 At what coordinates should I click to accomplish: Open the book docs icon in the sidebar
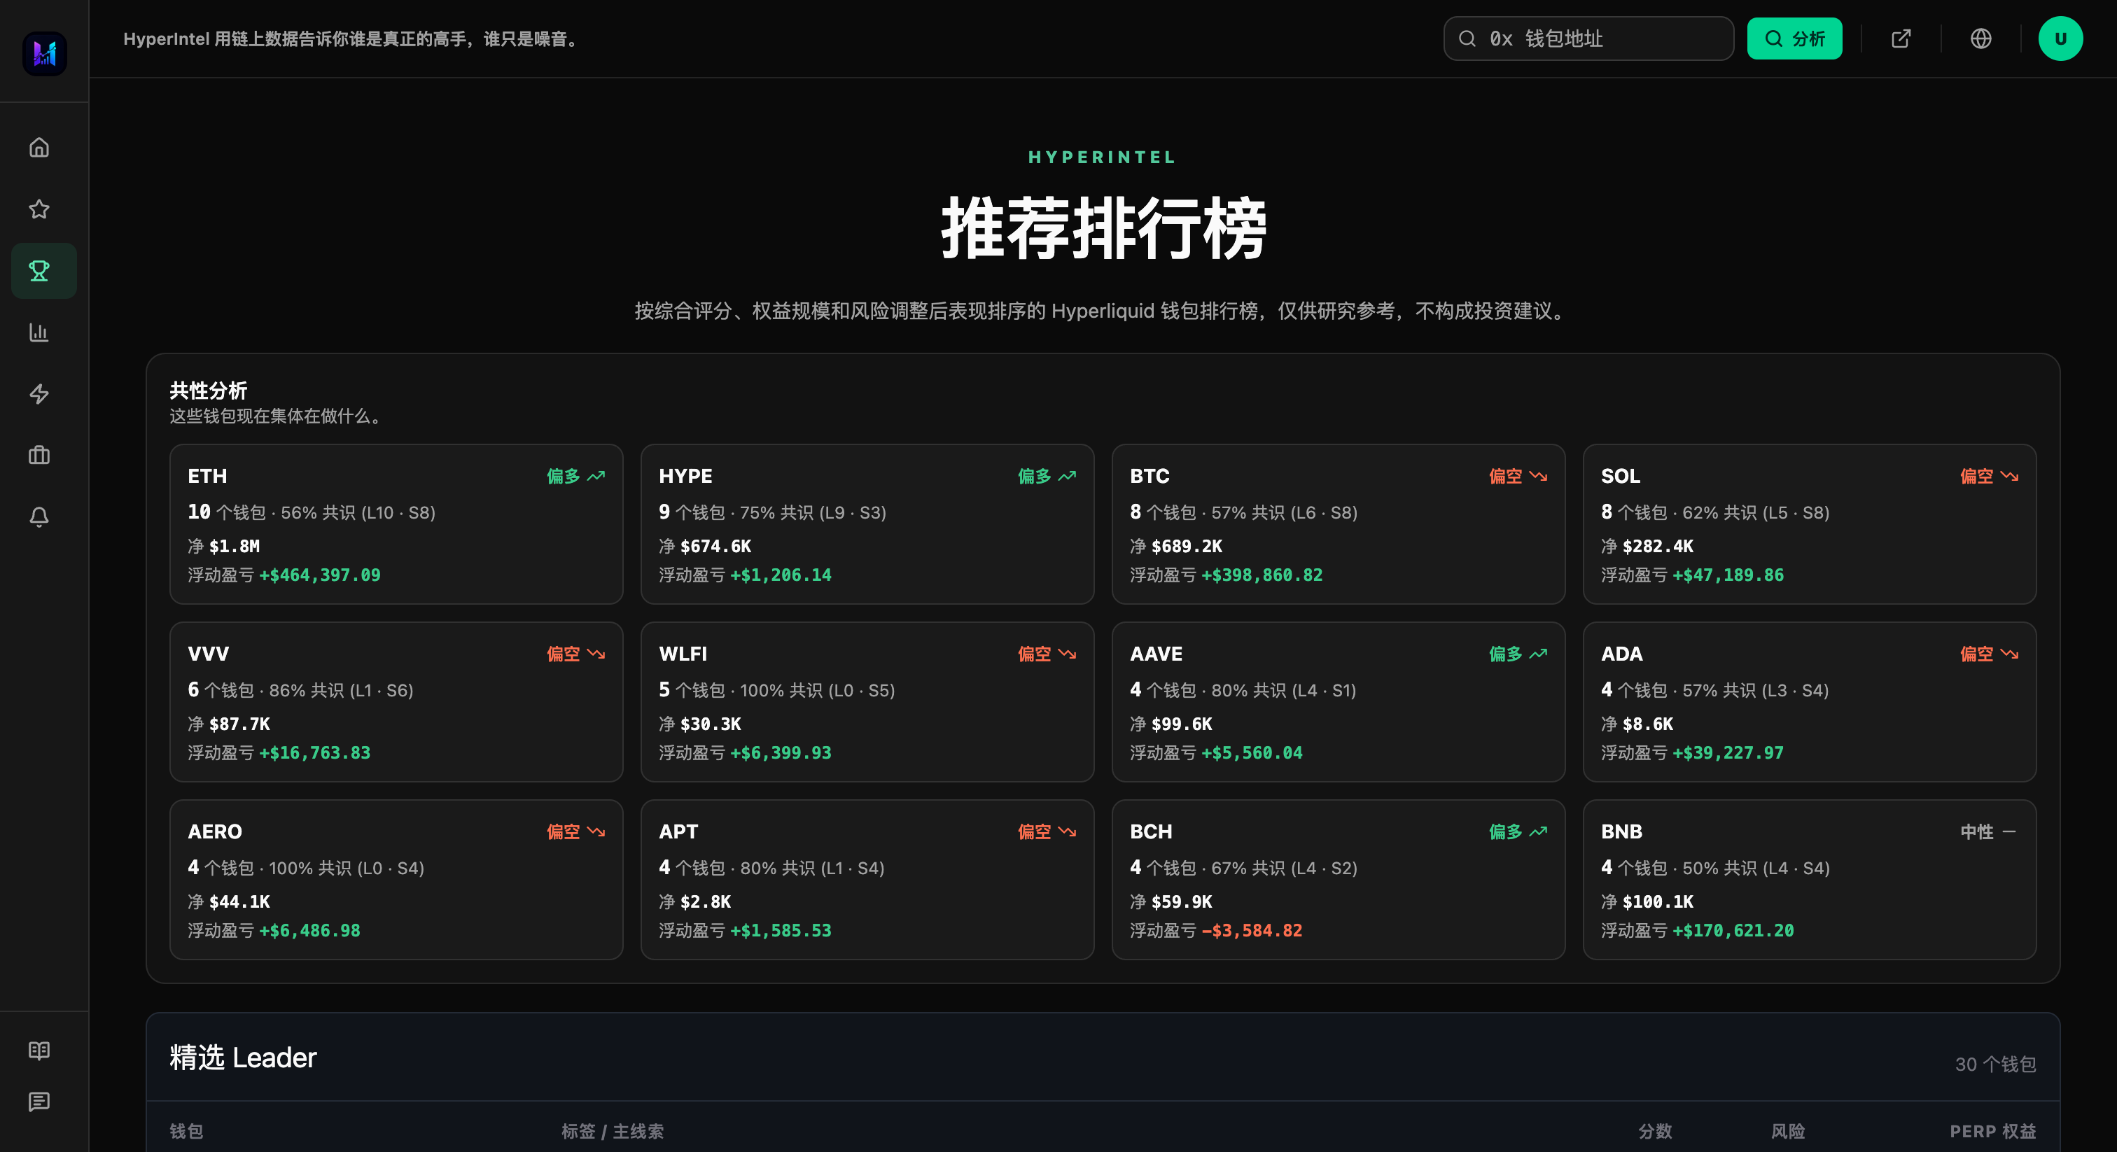pyautogui.click(x=39, y=1050)
